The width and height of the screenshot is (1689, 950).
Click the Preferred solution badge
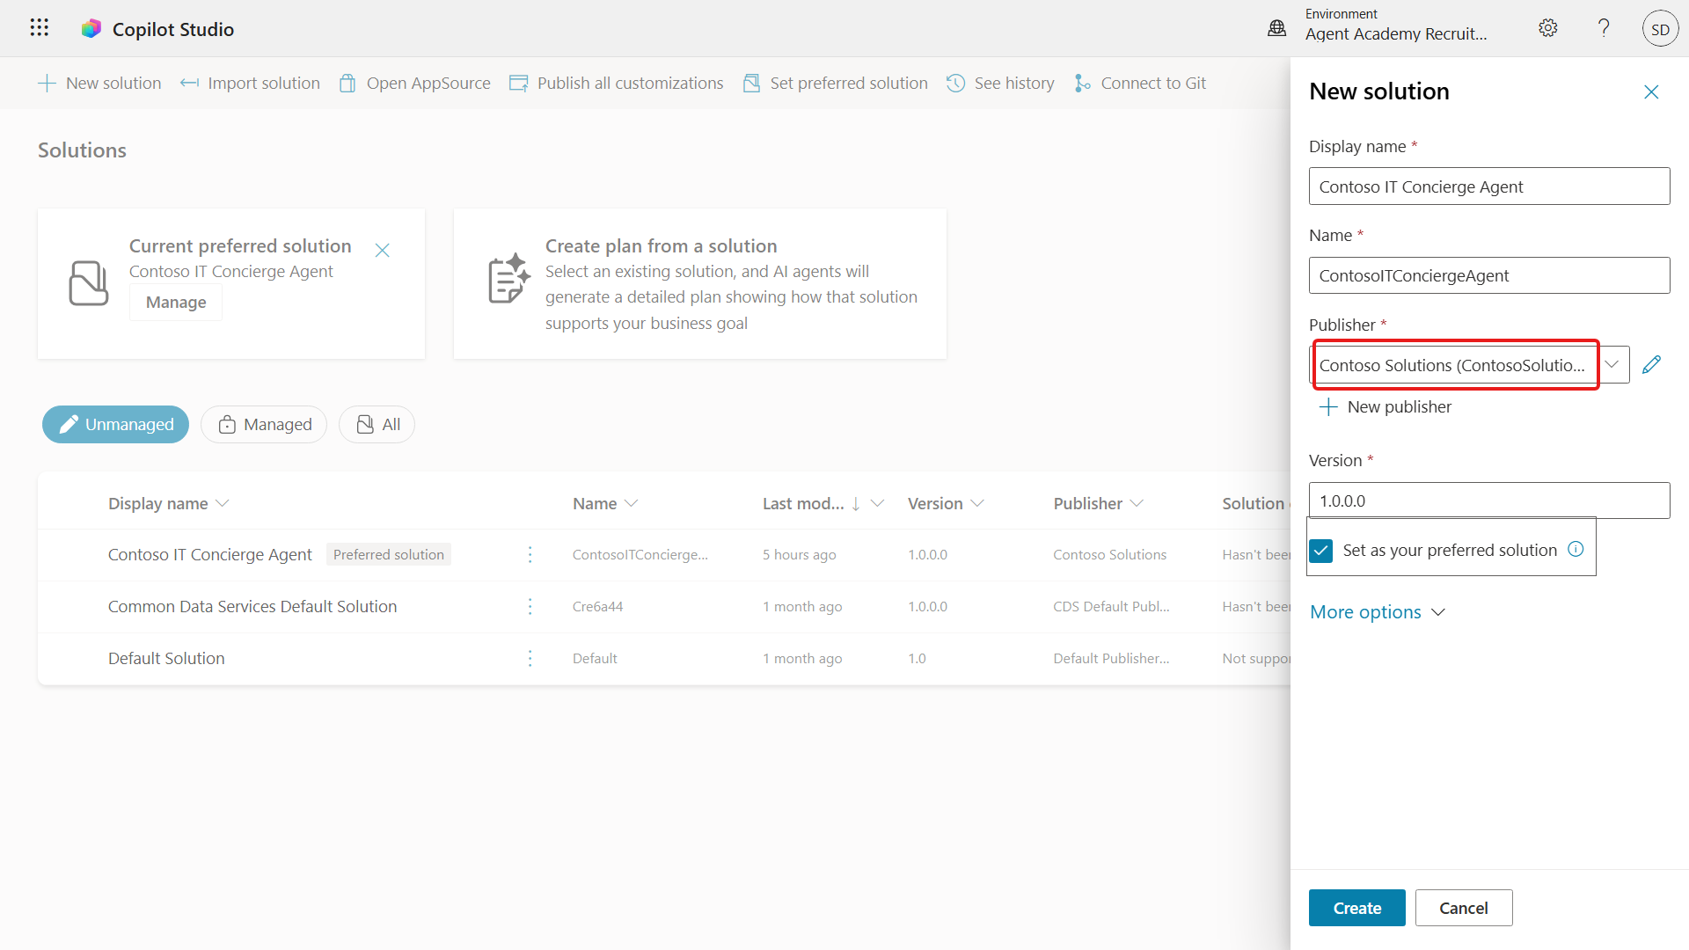[x=388, y=554]
